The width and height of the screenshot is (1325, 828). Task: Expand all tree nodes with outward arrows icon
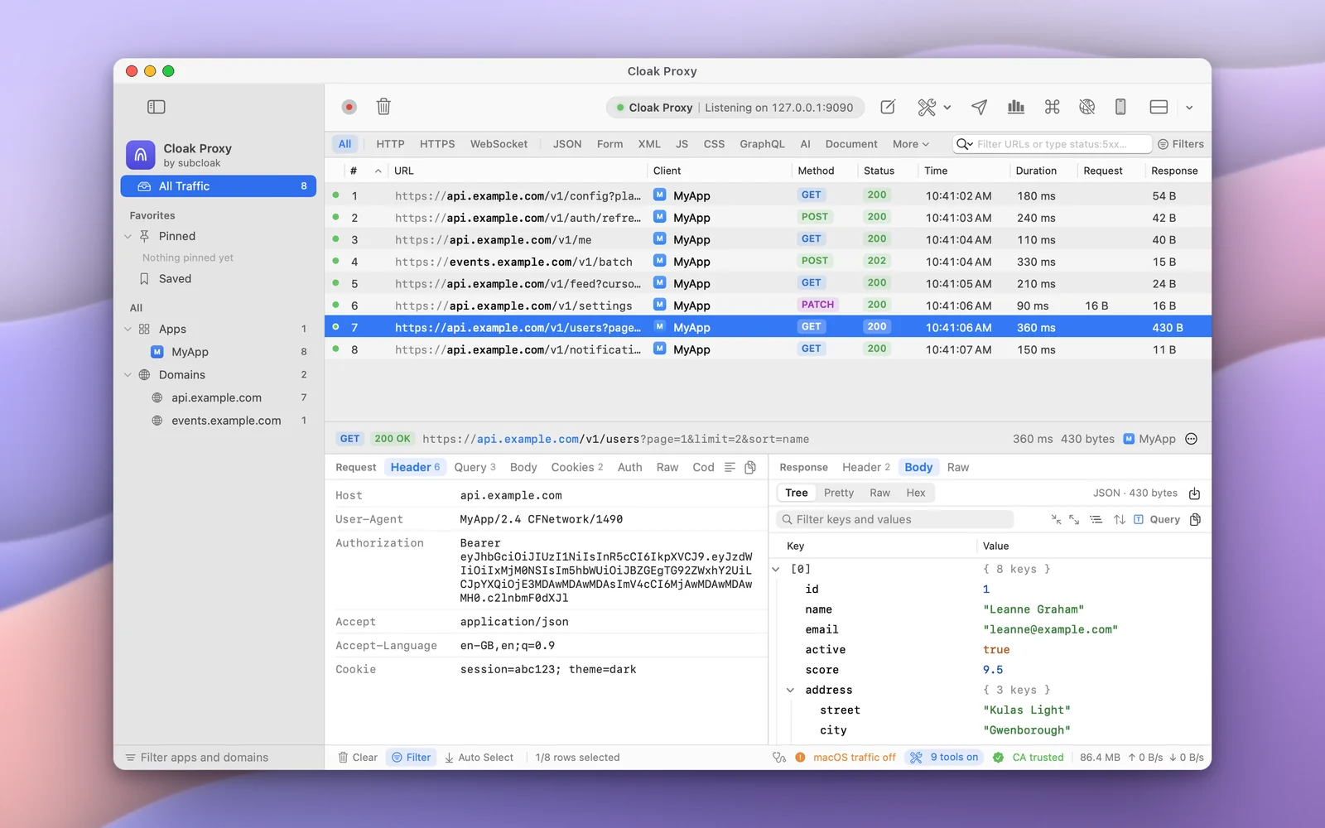point(1074,520)
